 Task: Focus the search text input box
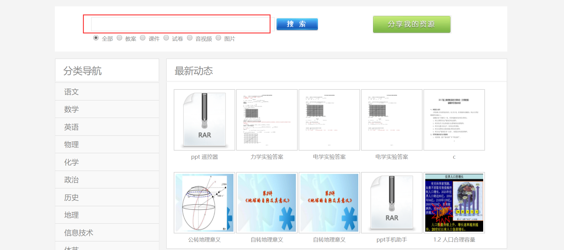click(180, 24)
